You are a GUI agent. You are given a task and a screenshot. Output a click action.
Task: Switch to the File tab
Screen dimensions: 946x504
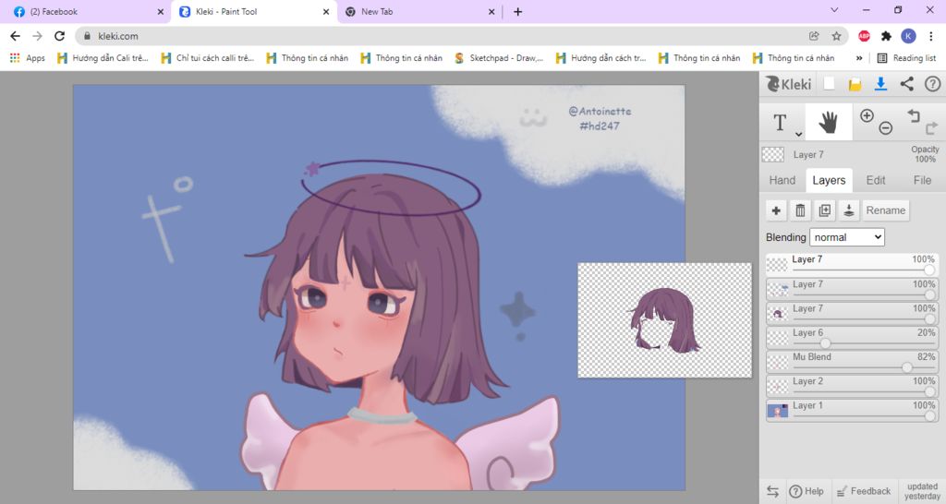[x=922, y=180]
